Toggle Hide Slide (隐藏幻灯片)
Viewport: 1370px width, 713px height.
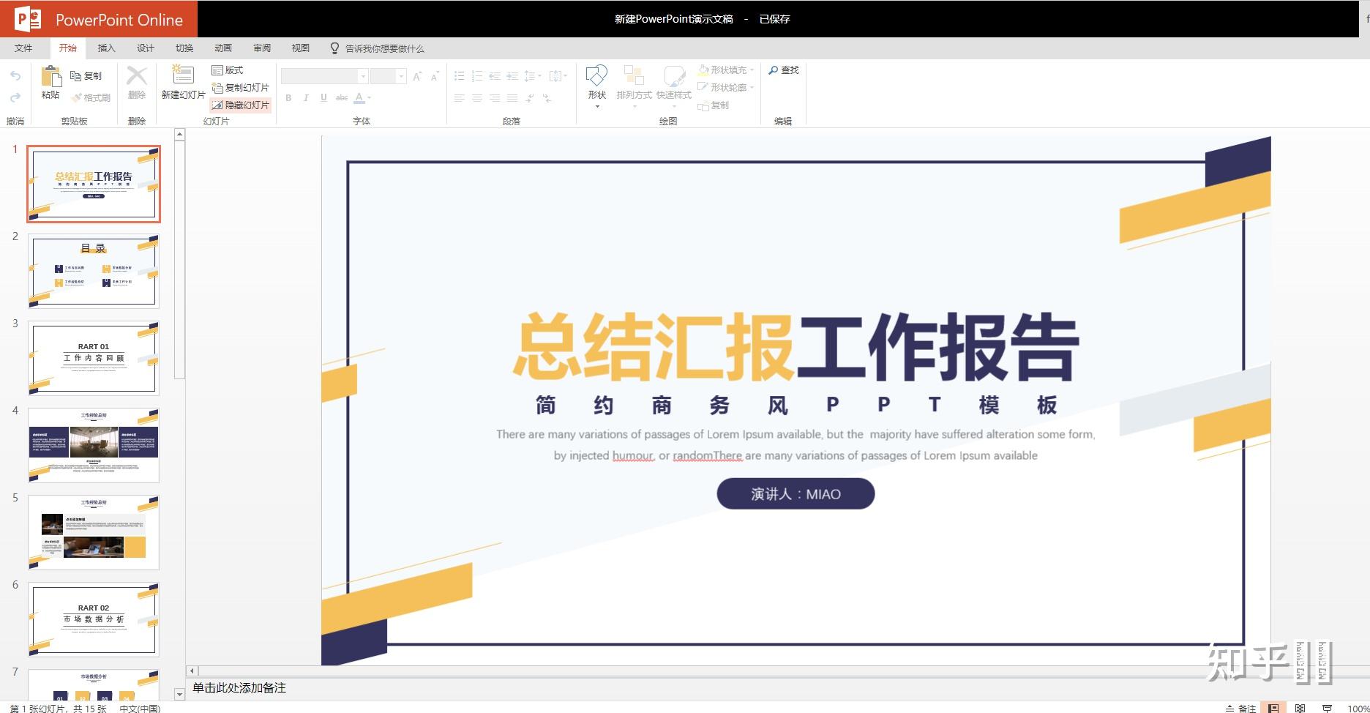tap(241, 105)
